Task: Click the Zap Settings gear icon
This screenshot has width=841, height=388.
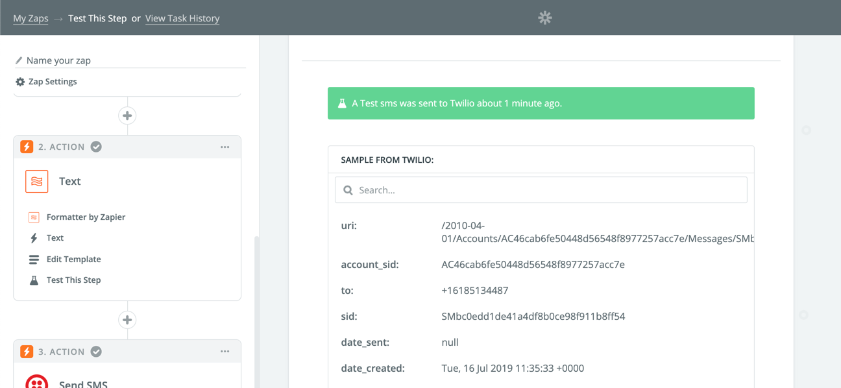Action: [x=20, y=82]
